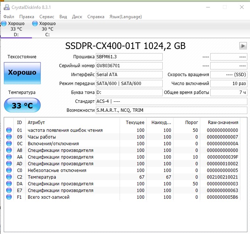Open the Вид menu
The image size is (250, 234).
point(63,17)
